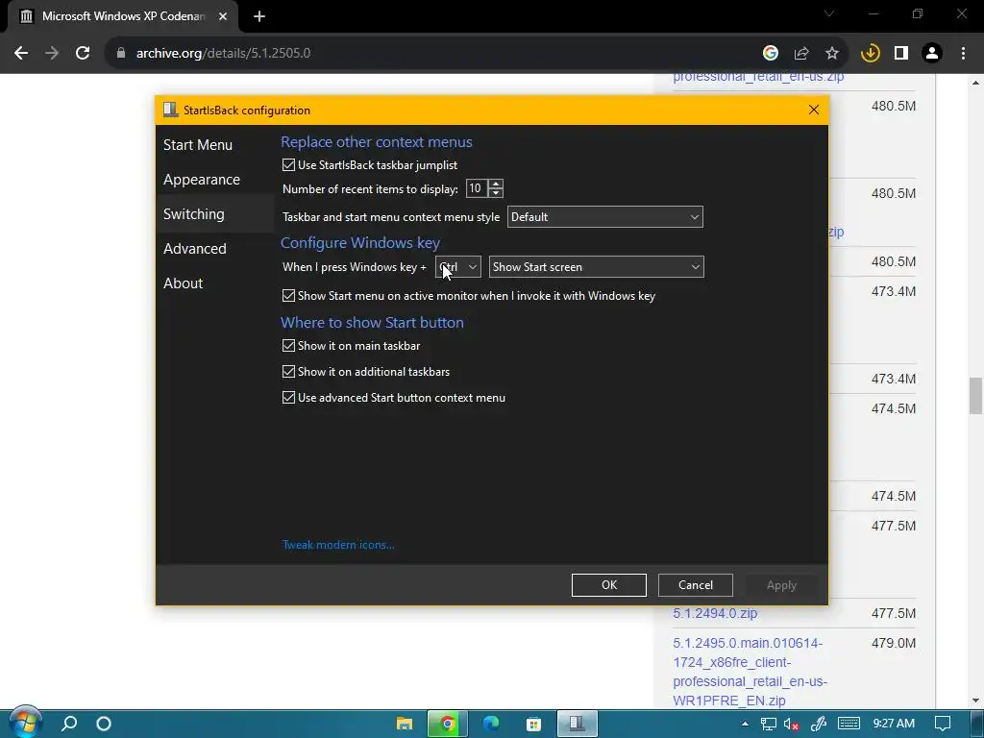Click the network tray icon
The image size is (984, 738).
coord(768,724)
